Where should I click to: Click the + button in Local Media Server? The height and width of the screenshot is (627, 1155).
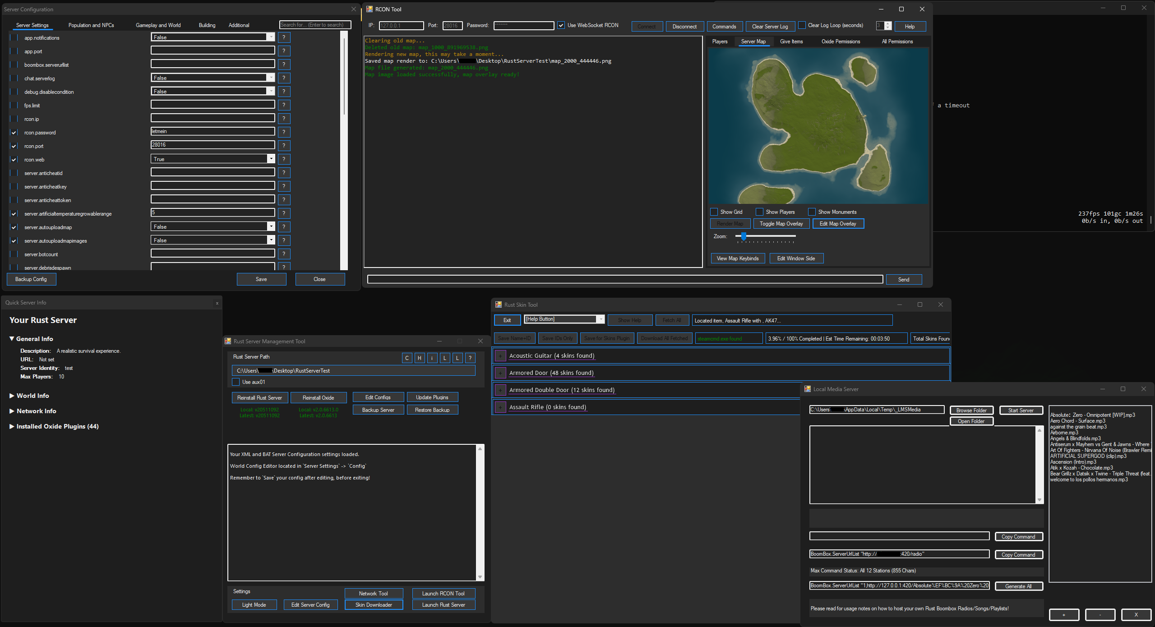(1064, 615)
